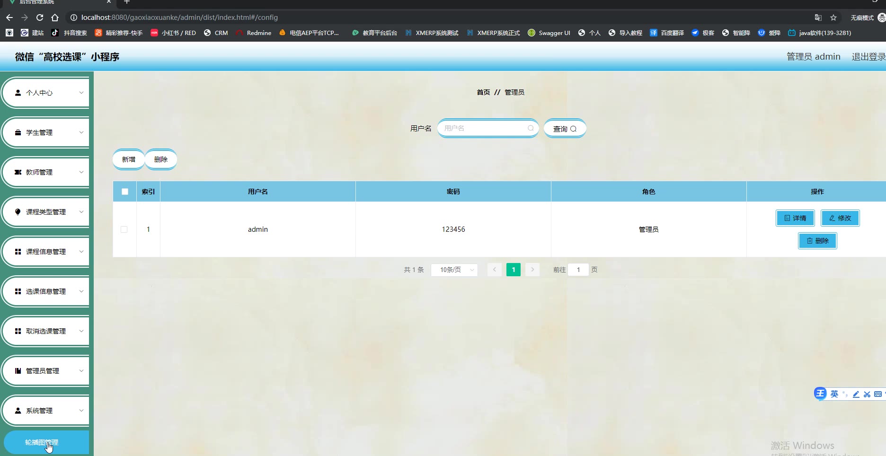
Task: Open the XMERP系统测试 bookmark
Action: (432, 33)
